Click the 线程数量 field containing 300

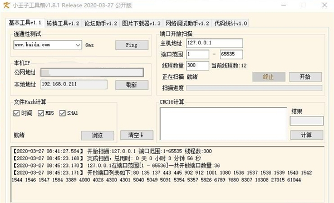(198, 65)
